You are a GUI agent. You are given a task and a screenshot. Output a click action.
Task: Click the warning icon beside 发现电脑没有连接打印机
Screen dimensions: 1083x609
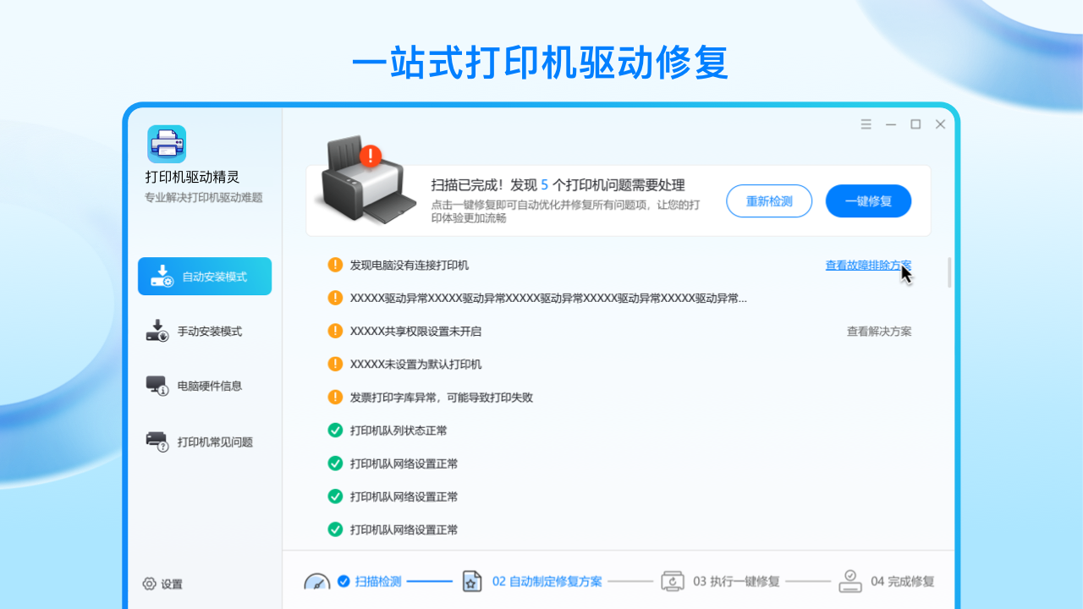[x=334, y=265]
